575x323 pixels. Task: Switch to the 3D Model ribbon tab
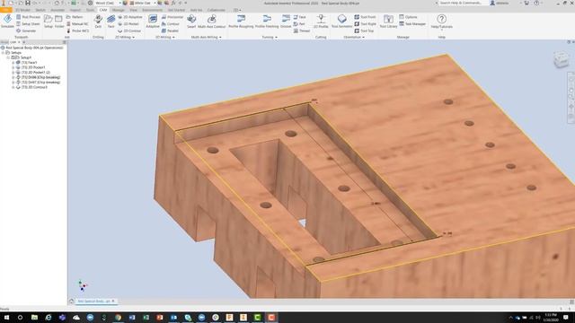(x=22, y=10)
